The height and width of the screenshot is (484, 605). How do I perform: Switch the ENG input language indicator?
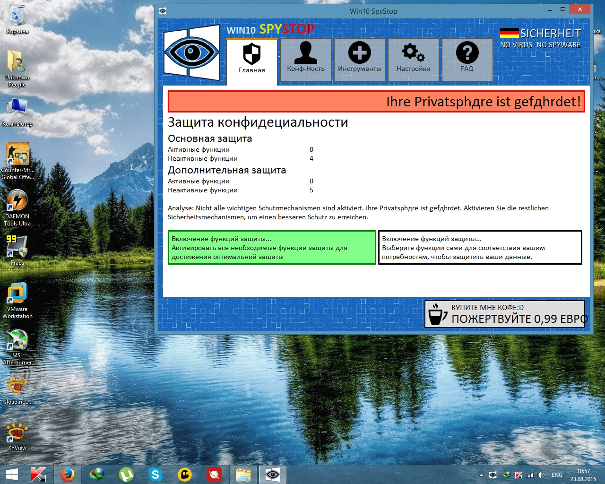tap(557, 475)
